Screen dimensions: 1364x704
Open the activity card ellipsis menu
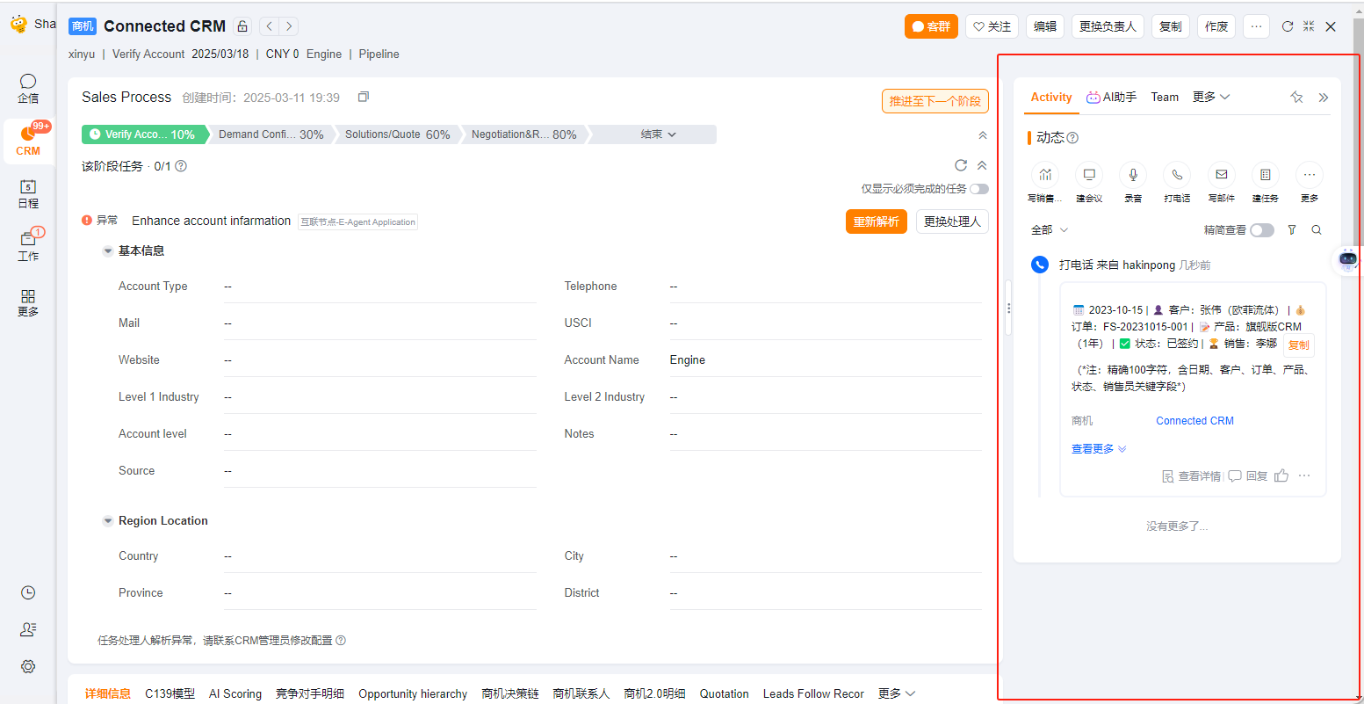point(1304,475)
